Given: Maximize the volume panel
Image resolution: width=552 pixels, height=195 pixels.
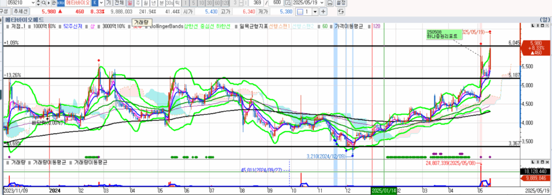Looking at the screenshot, I should pos(542,162).
